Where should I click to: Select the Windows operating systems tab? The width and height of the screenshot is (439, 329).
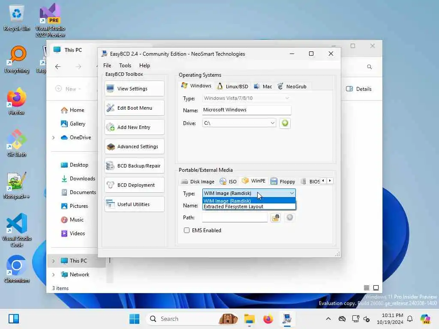tap(196, 86)
